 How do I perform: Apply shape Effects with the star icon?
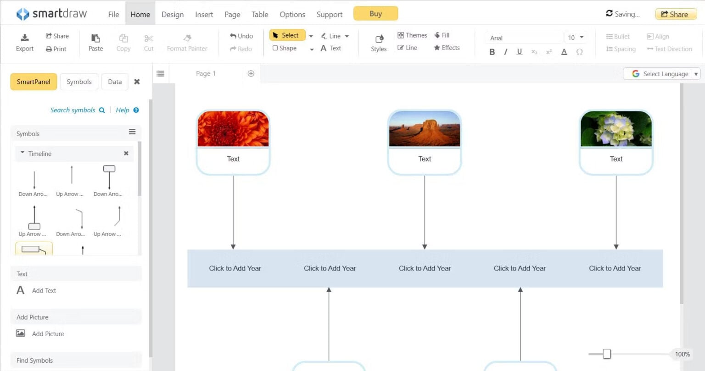click(446, 48)
